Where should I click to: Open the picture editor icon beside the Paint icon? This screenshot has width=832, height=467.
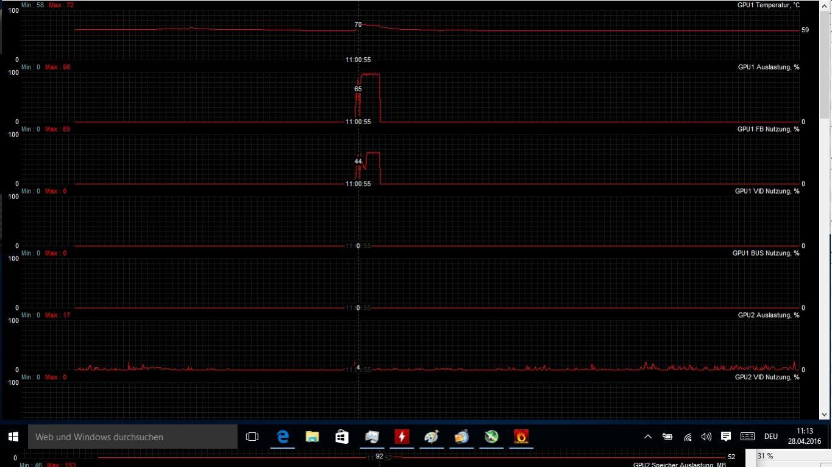461,437
